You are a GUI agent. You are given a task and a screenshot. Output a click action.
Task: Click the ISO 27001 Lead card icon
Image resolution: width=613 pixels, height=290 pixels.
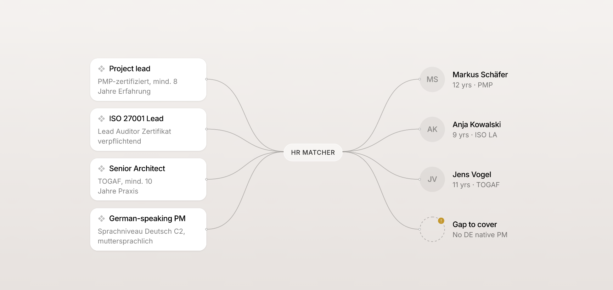101,119
